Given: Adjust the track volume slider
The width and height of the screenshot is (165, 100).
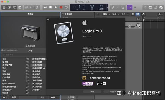Looking at the screenshot, I should point(130,27).
